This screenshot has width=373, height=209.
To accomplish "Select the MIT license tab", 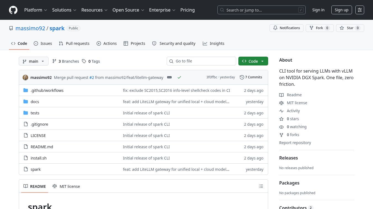I will pos(66,186).
